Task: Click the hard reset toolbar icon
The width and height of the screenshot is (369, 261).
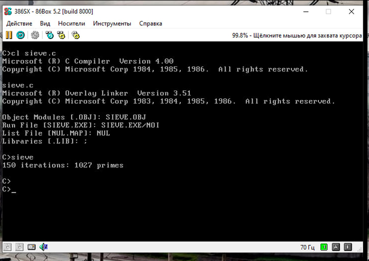Action: coord(21,35)
